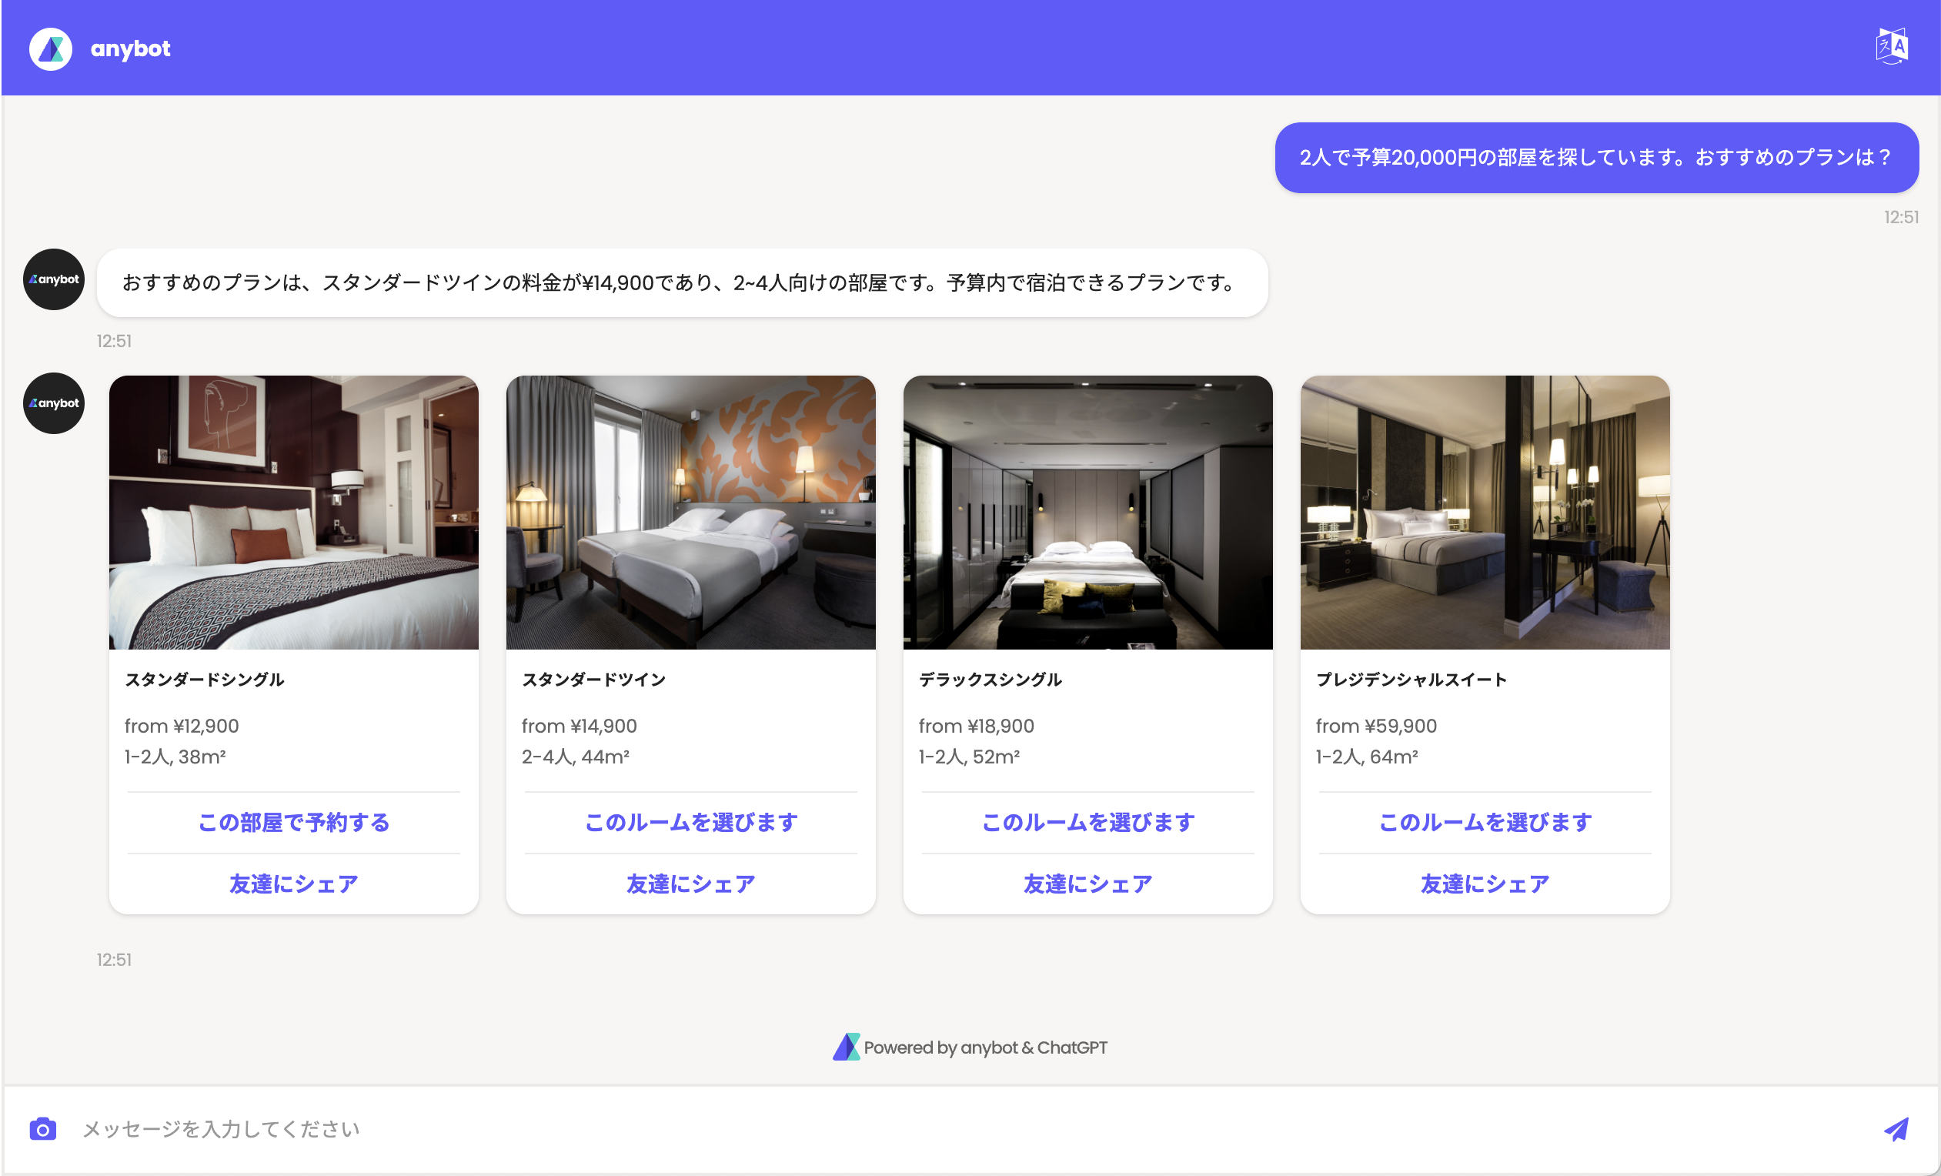
Task: Open the スタンダードツイン room photo
Action: point(691,513)
